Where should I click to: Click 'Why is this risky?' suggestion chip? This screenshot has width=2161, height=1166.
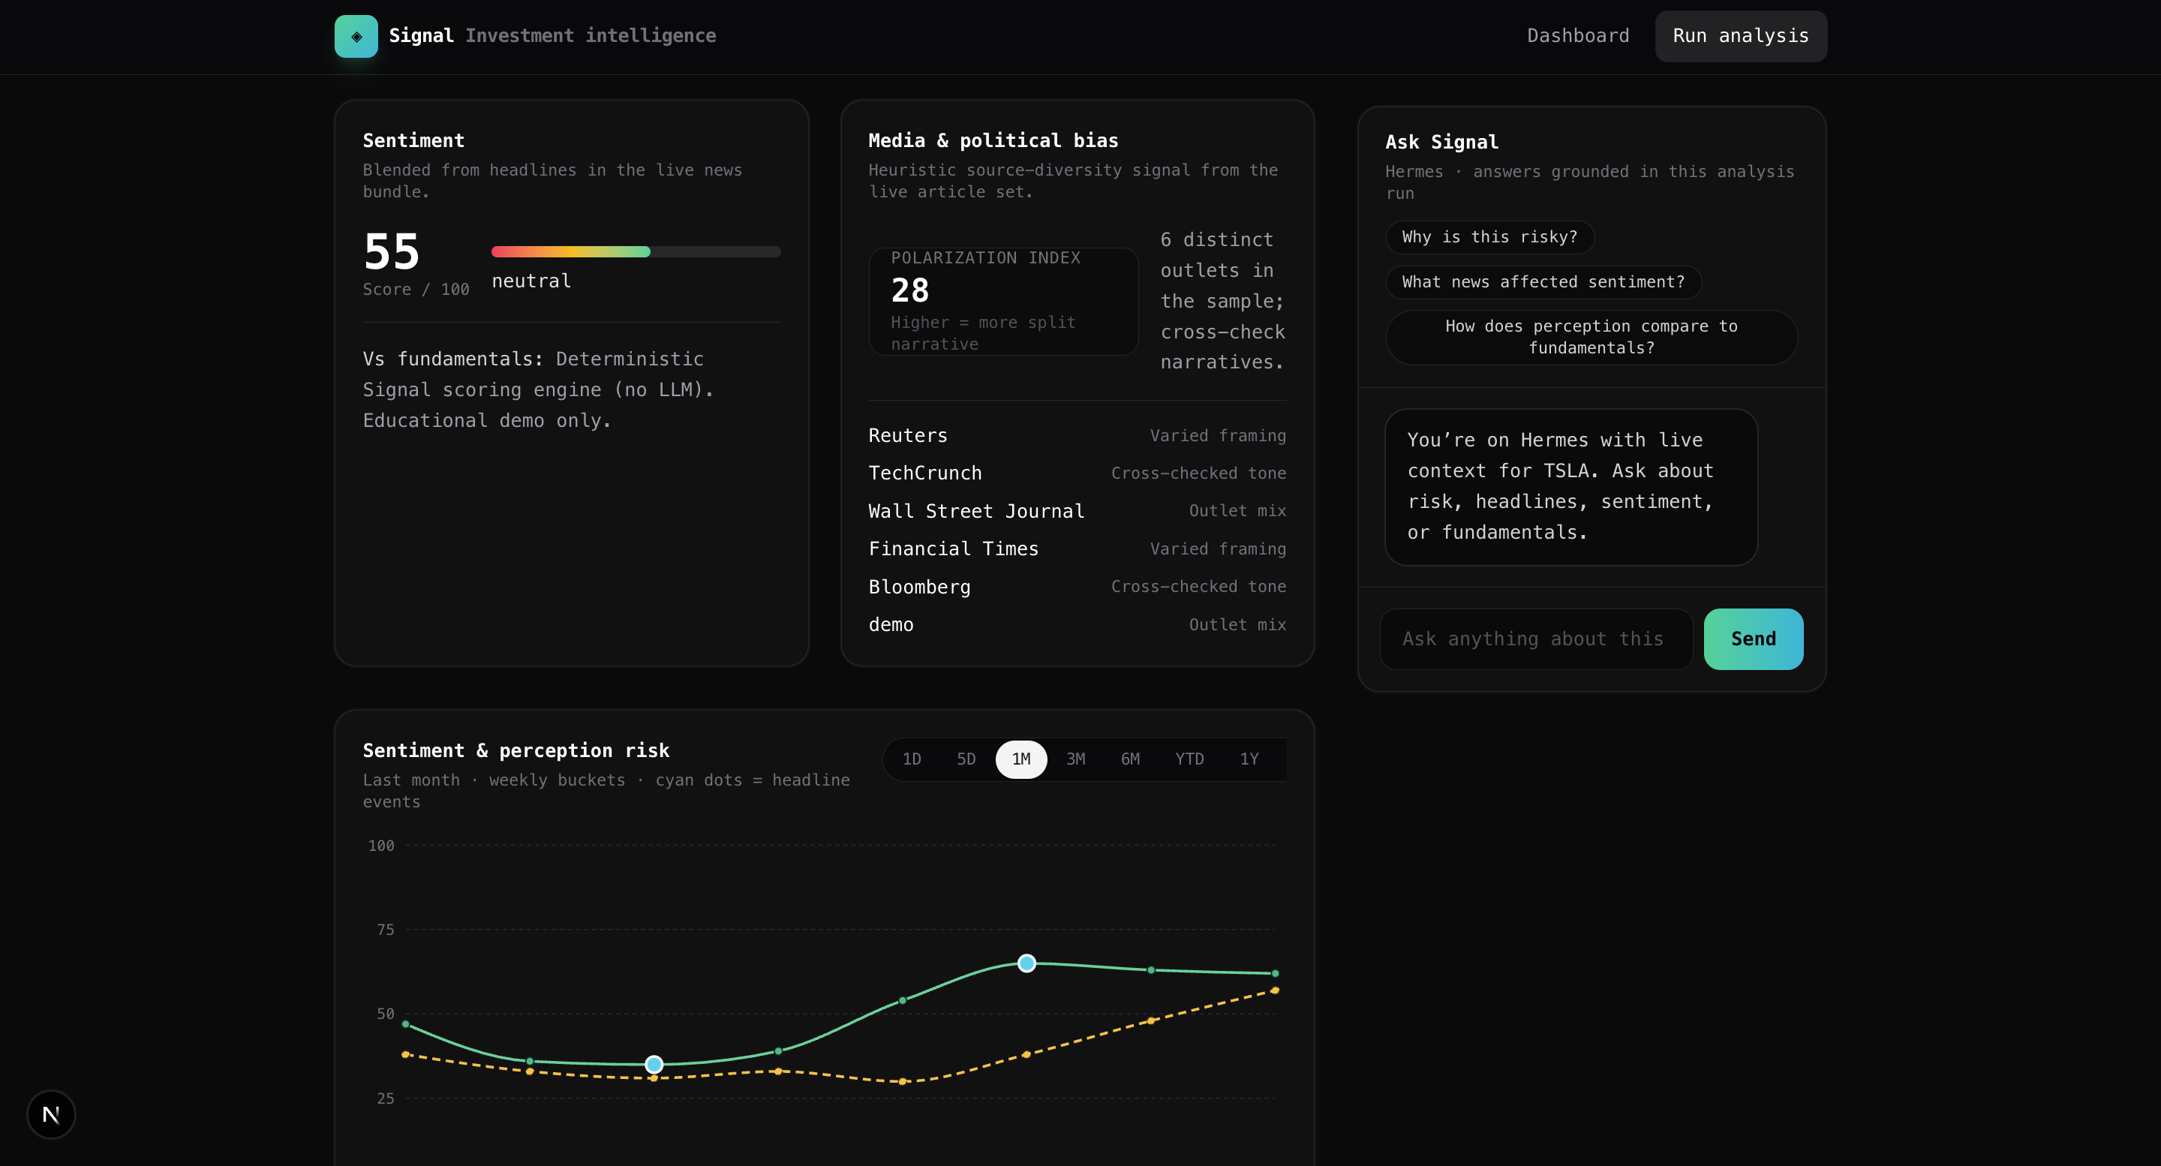pyautogui.click(x=1489, y=237)
